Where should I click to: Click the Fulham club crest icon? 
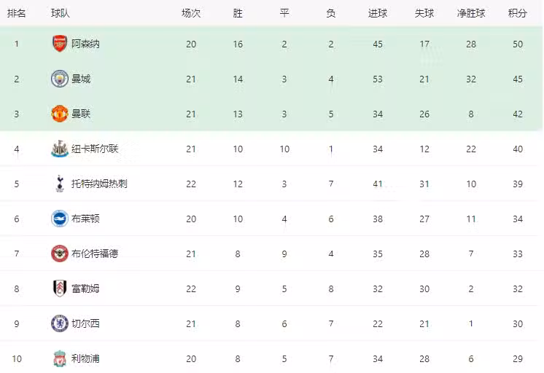(59, 288)
